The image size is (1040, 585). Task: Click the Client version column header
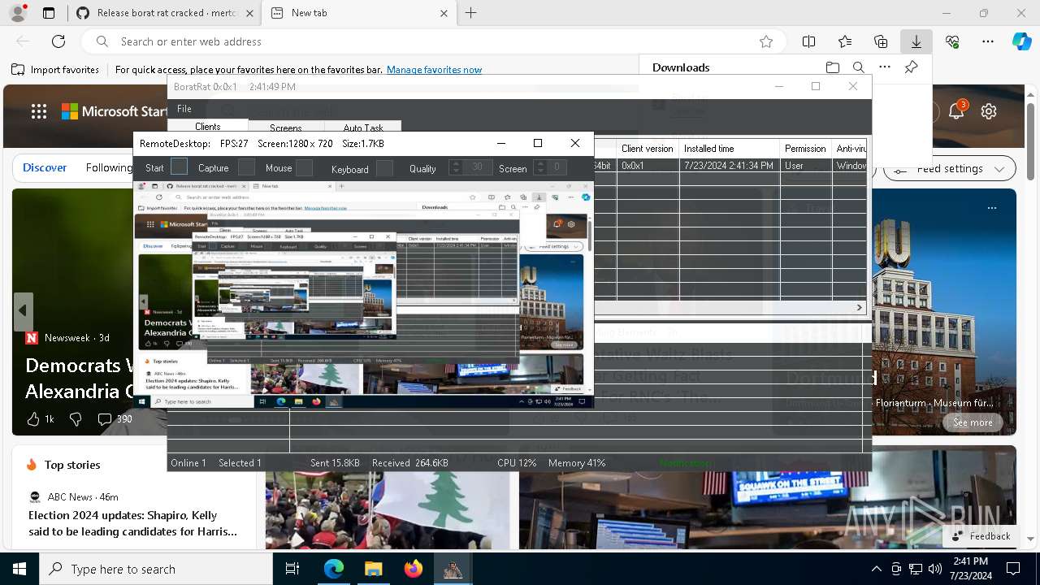tap(648, 149)
